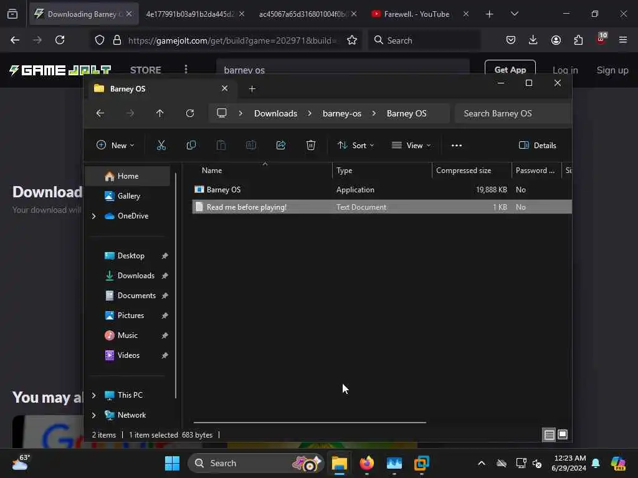Screen dimensions: 638x478
Task: Click the Cut scissors icon in Explorer toolbar
Action: pos(161,145)
